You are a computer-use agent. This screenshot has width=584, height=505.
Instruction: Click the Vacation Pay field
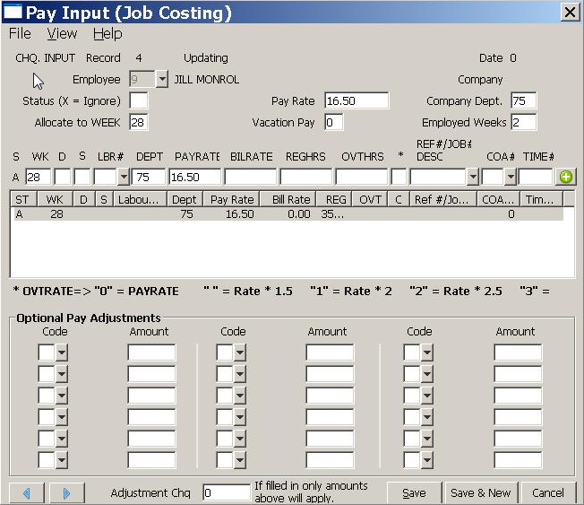[x=334, y=122]
